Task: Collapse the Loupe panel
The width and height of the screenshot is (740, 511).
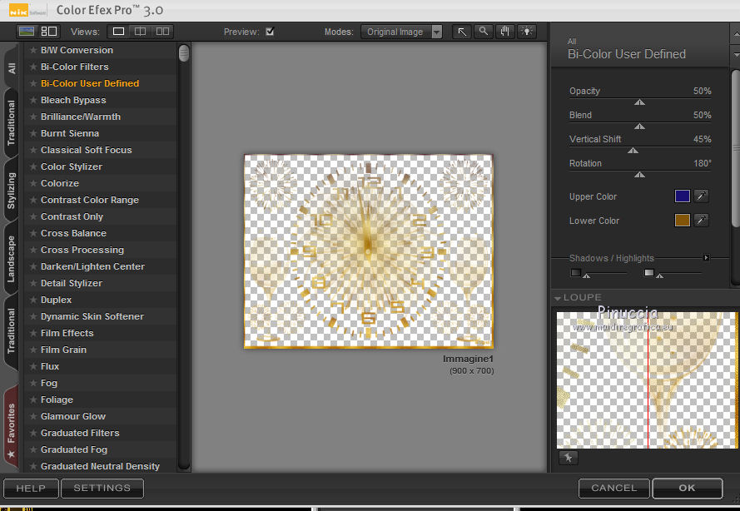Action: pyautogui.click(x=557, y=298)
